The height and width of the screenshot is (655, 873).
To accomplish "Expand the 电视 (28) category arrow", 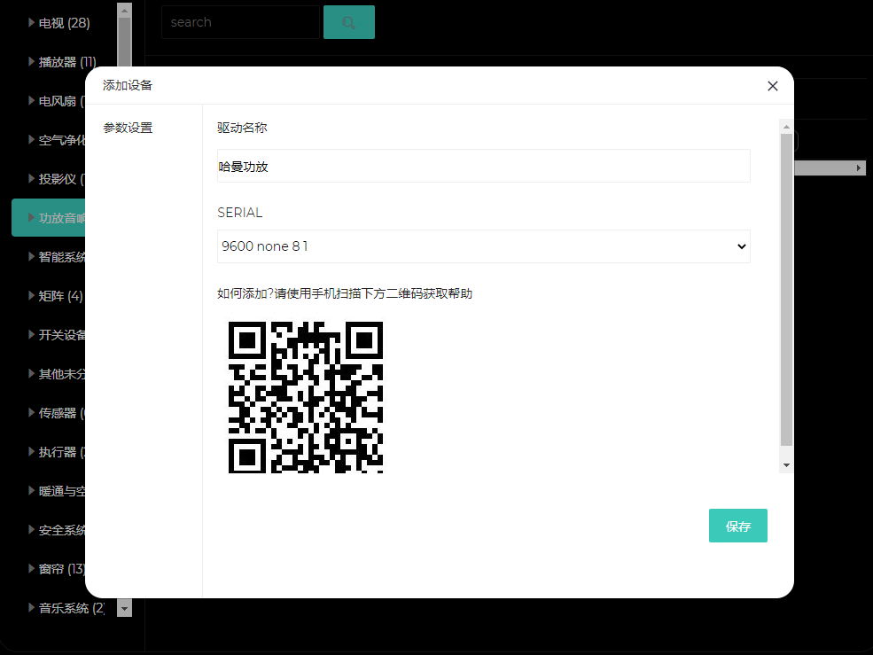I will pyautogui.click(x=31, y=22).
